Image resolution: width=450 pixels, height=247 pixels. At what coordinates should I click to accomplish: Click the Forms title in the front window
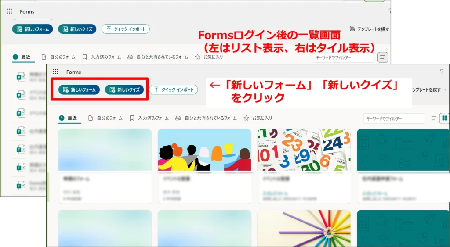pyautogui.click(x=73, y=72)
